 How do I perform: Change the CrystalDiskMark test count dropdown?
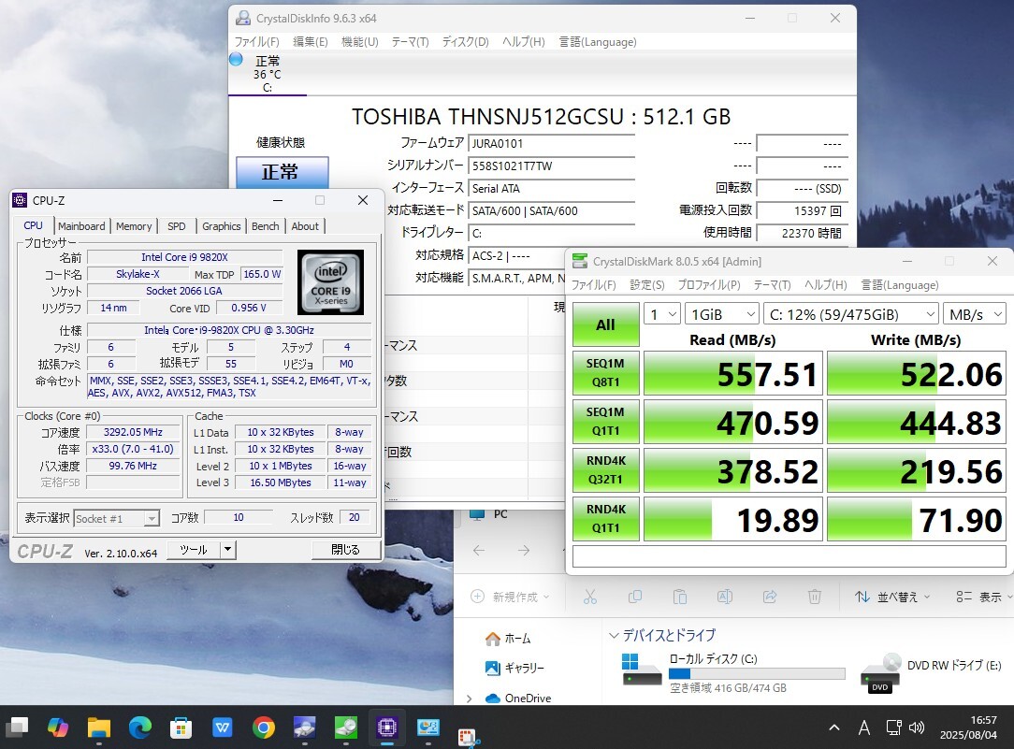pyautogui.click(x=662, y=315)
